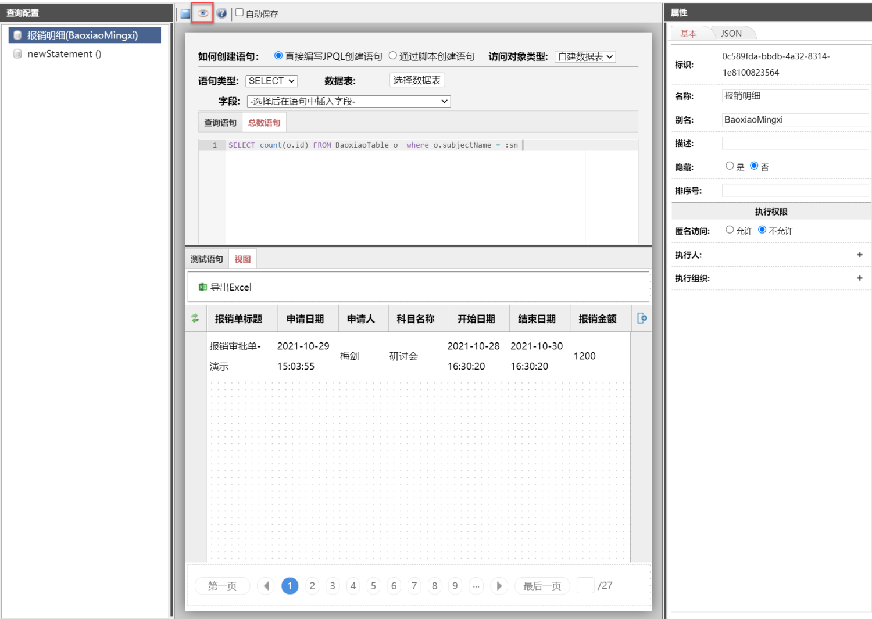Click 导出Excel button
The height and width of the screenshot is (619, 872).
tap(226, 287)
